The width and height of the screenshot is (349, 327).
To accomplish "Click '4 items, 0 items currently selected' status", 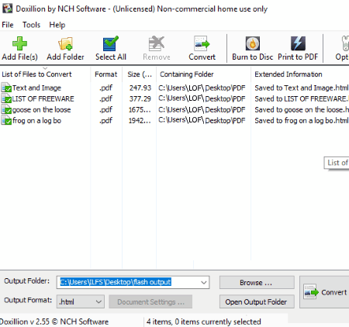I will pyautogui.click(x=204, y=322).
